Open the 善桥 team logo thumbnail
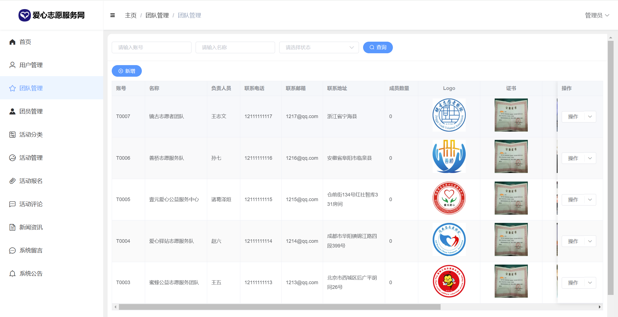 pyautogui.click(x=449, y=157)
